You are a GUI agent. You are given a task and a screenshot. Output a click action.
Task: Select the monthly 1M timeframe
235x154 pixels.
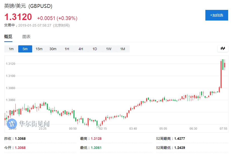tap(123, 49)
